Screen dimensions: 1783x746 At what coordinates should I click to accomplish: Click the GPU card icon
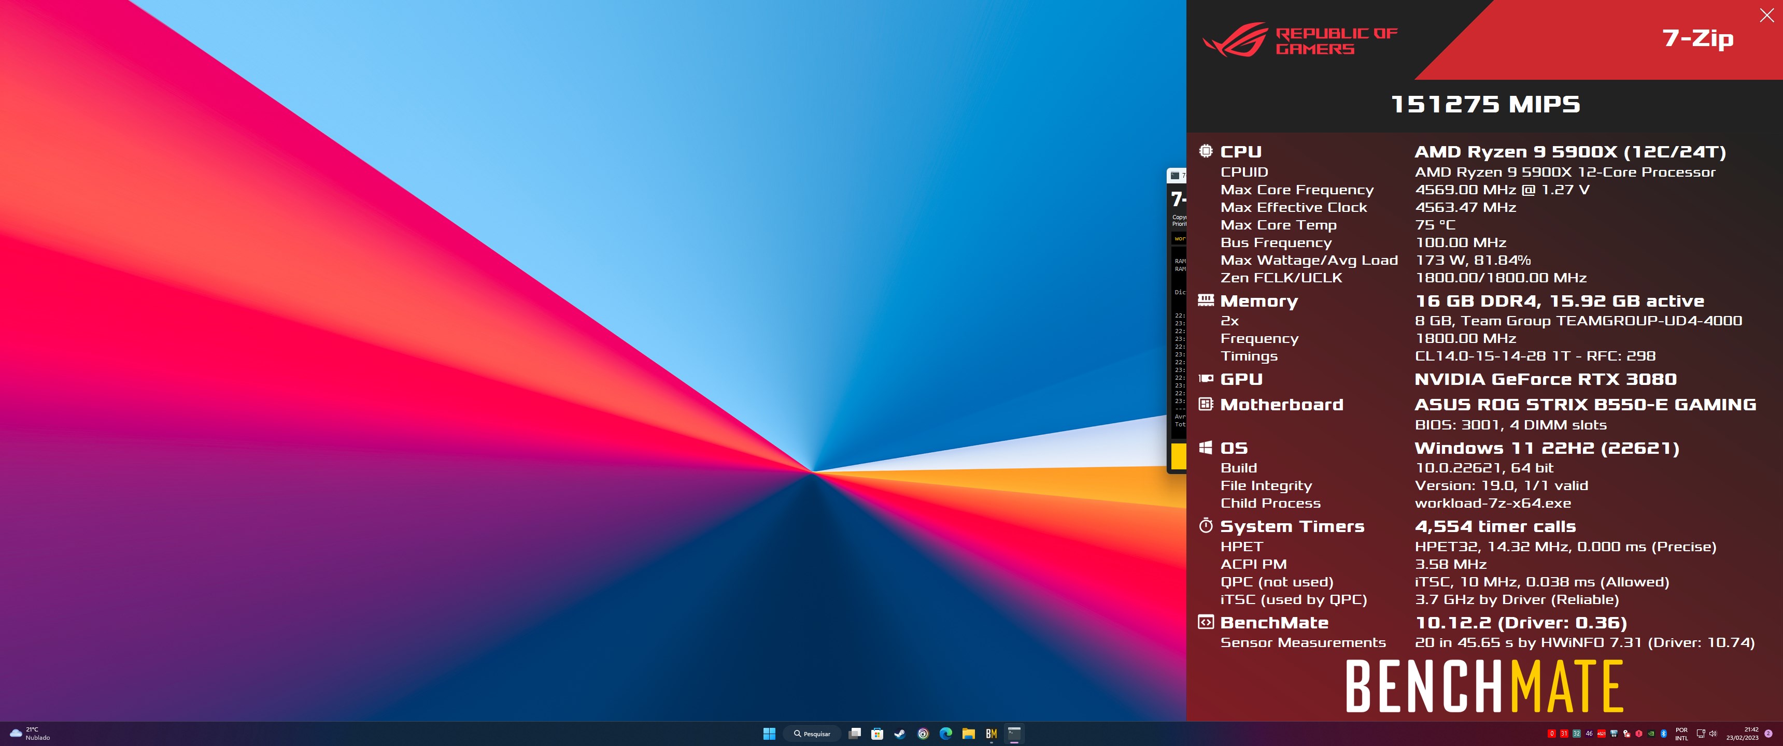coord(1206,379)
